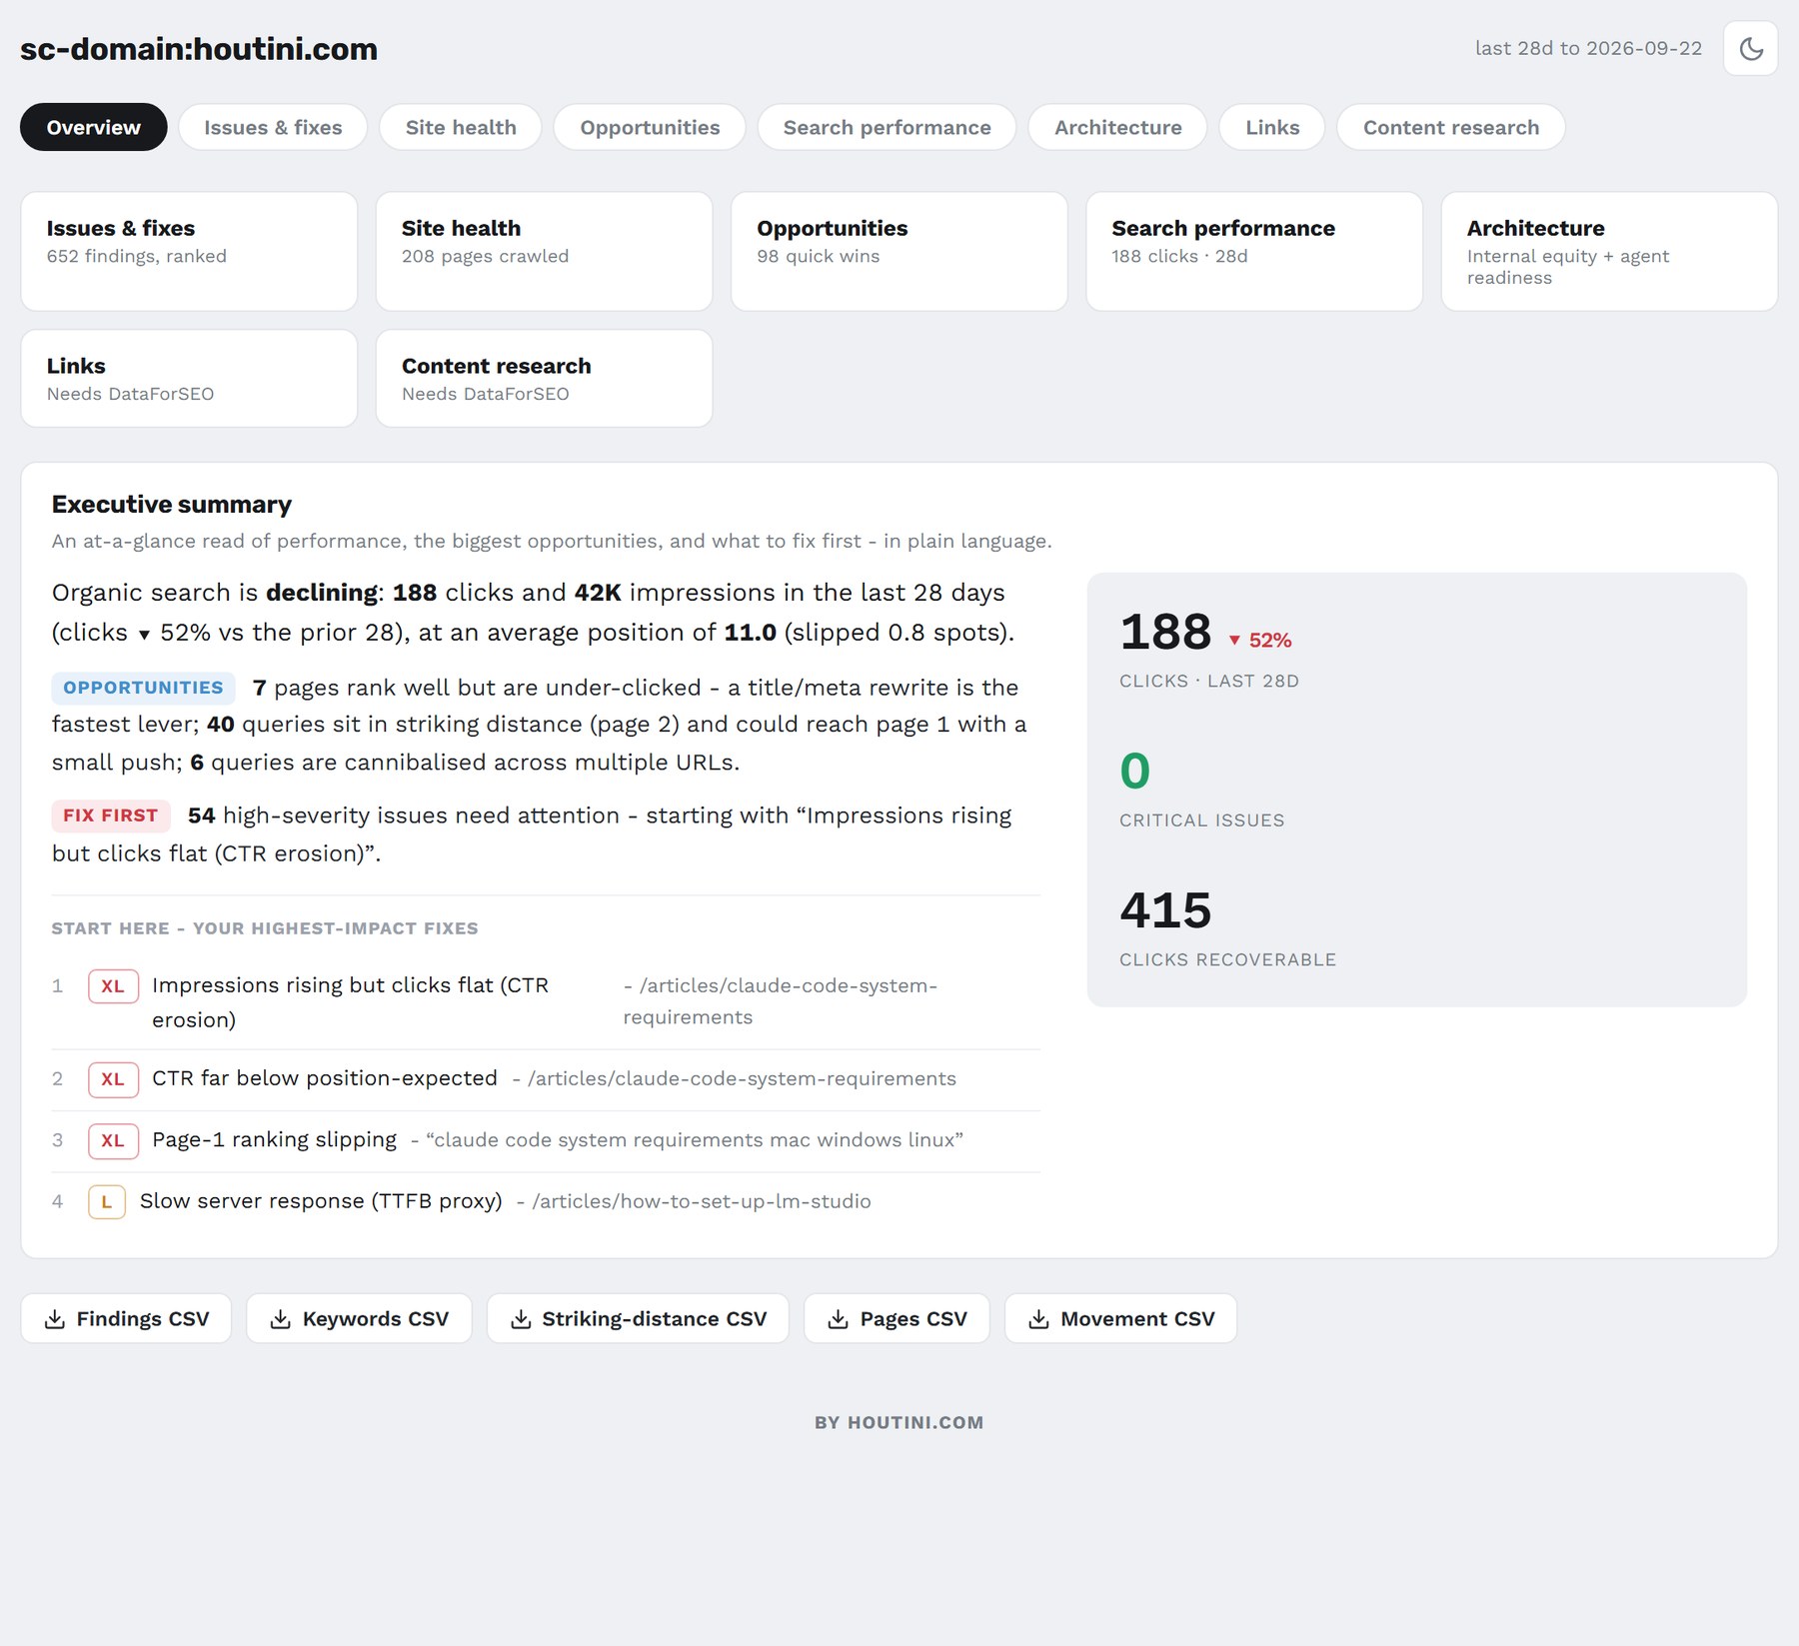1799x1646 pixels.
Task: Open the Site health tab
Action: click(461, 127)
